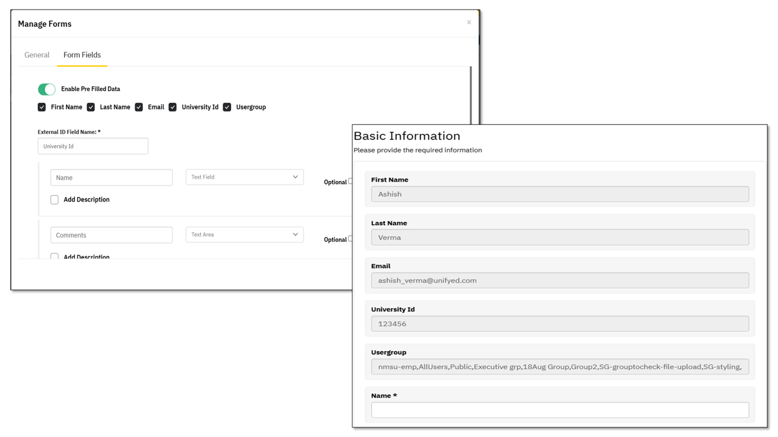The image size is (778, 437).
Task: Click the prefilled First Name field
Action: [560, 194]
